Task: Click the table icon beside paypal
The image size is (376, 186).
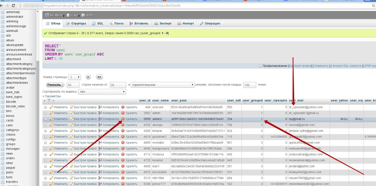Action: pos(3,168)
